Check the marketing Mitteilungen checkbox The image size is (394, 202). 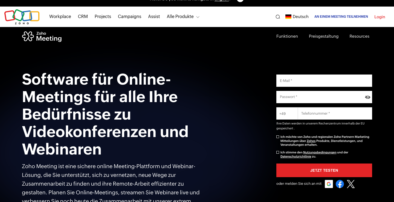coord(278,137)
